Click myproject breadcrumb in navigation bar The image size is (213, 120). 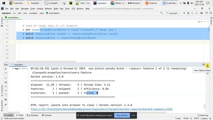point(6,13)
